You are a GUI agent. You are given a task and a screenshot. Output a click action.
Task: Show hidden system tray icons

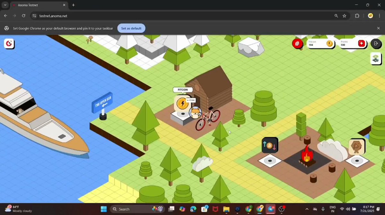coord(307,209)
